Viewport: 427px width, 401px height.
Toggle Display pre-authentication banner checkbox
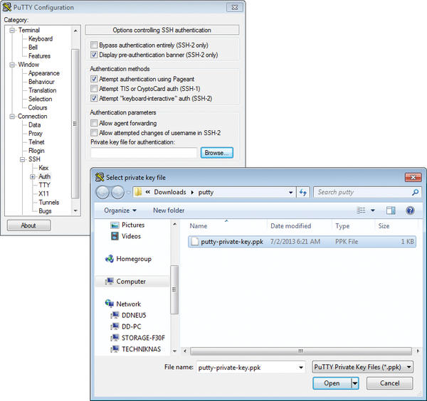pyautogui.click(x=94, y=55)
